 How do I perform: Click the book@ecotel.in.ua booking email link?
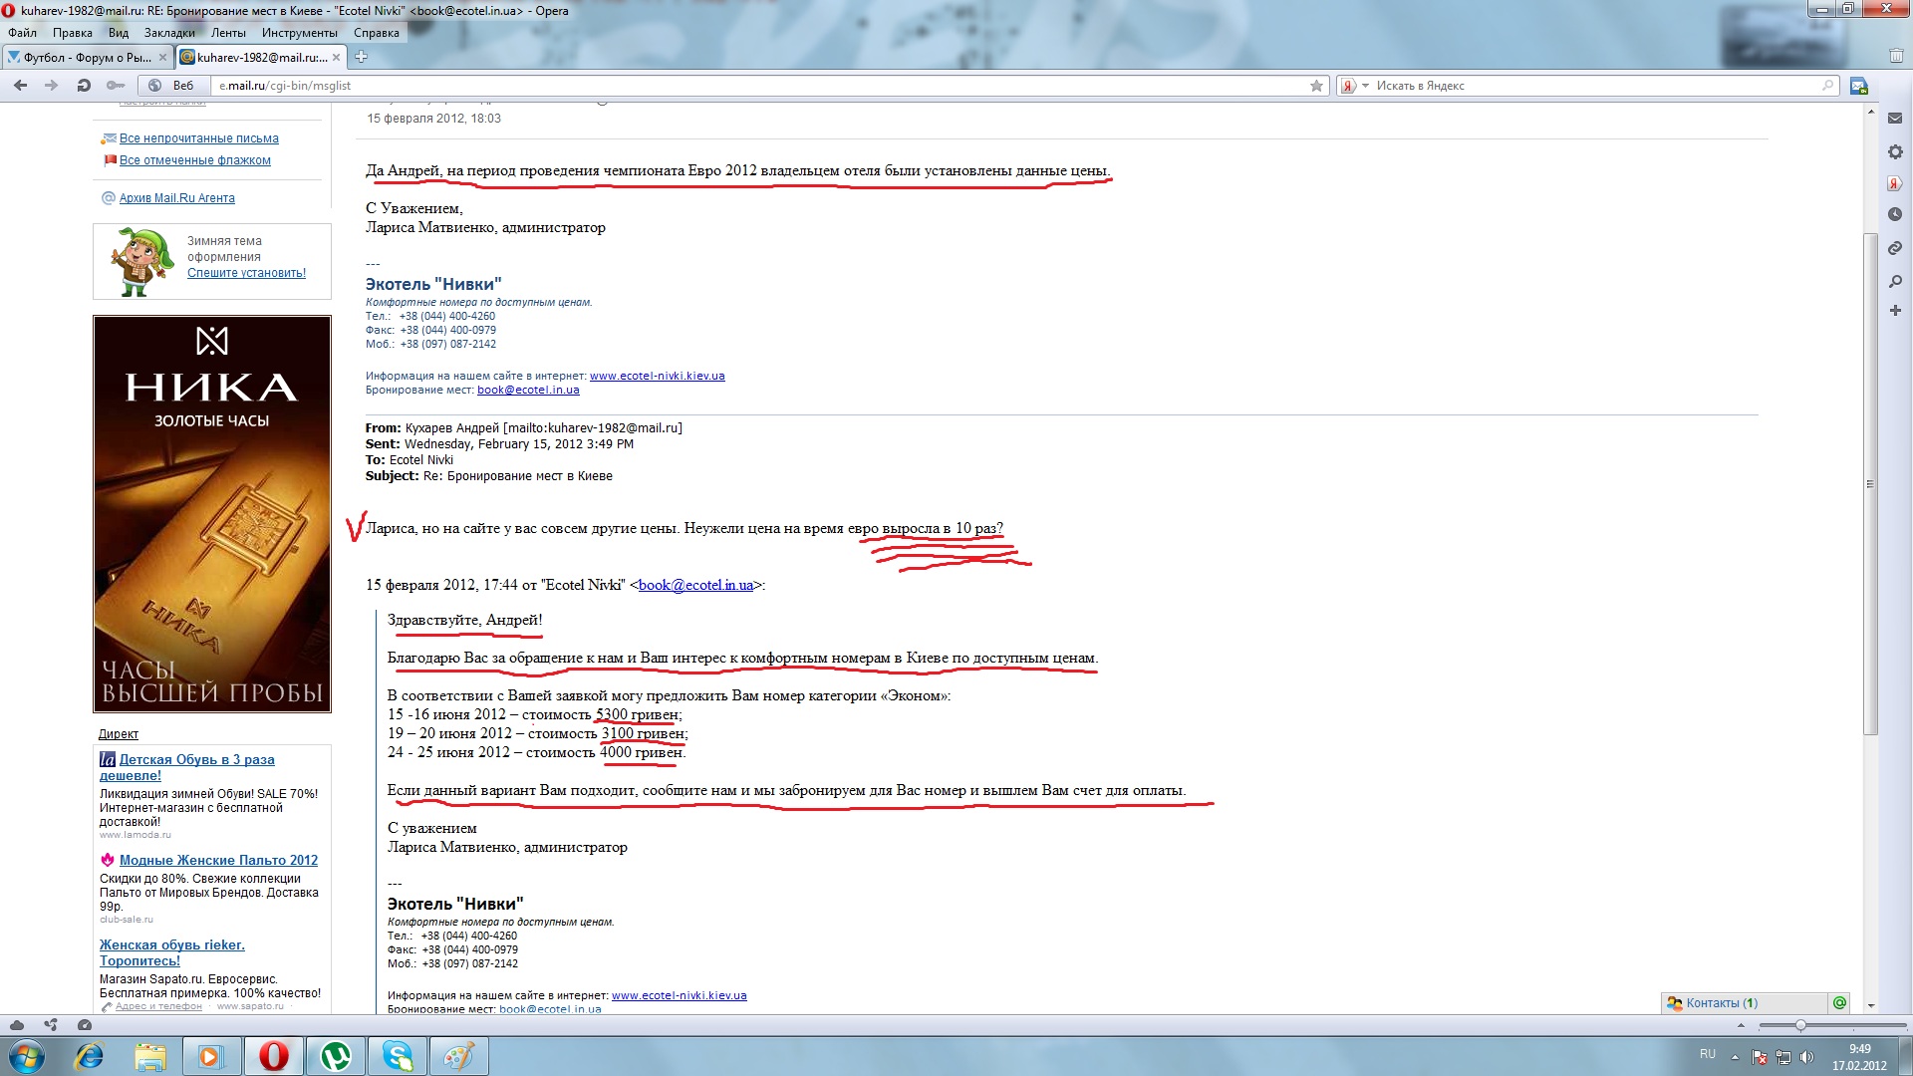click(528, 391)
